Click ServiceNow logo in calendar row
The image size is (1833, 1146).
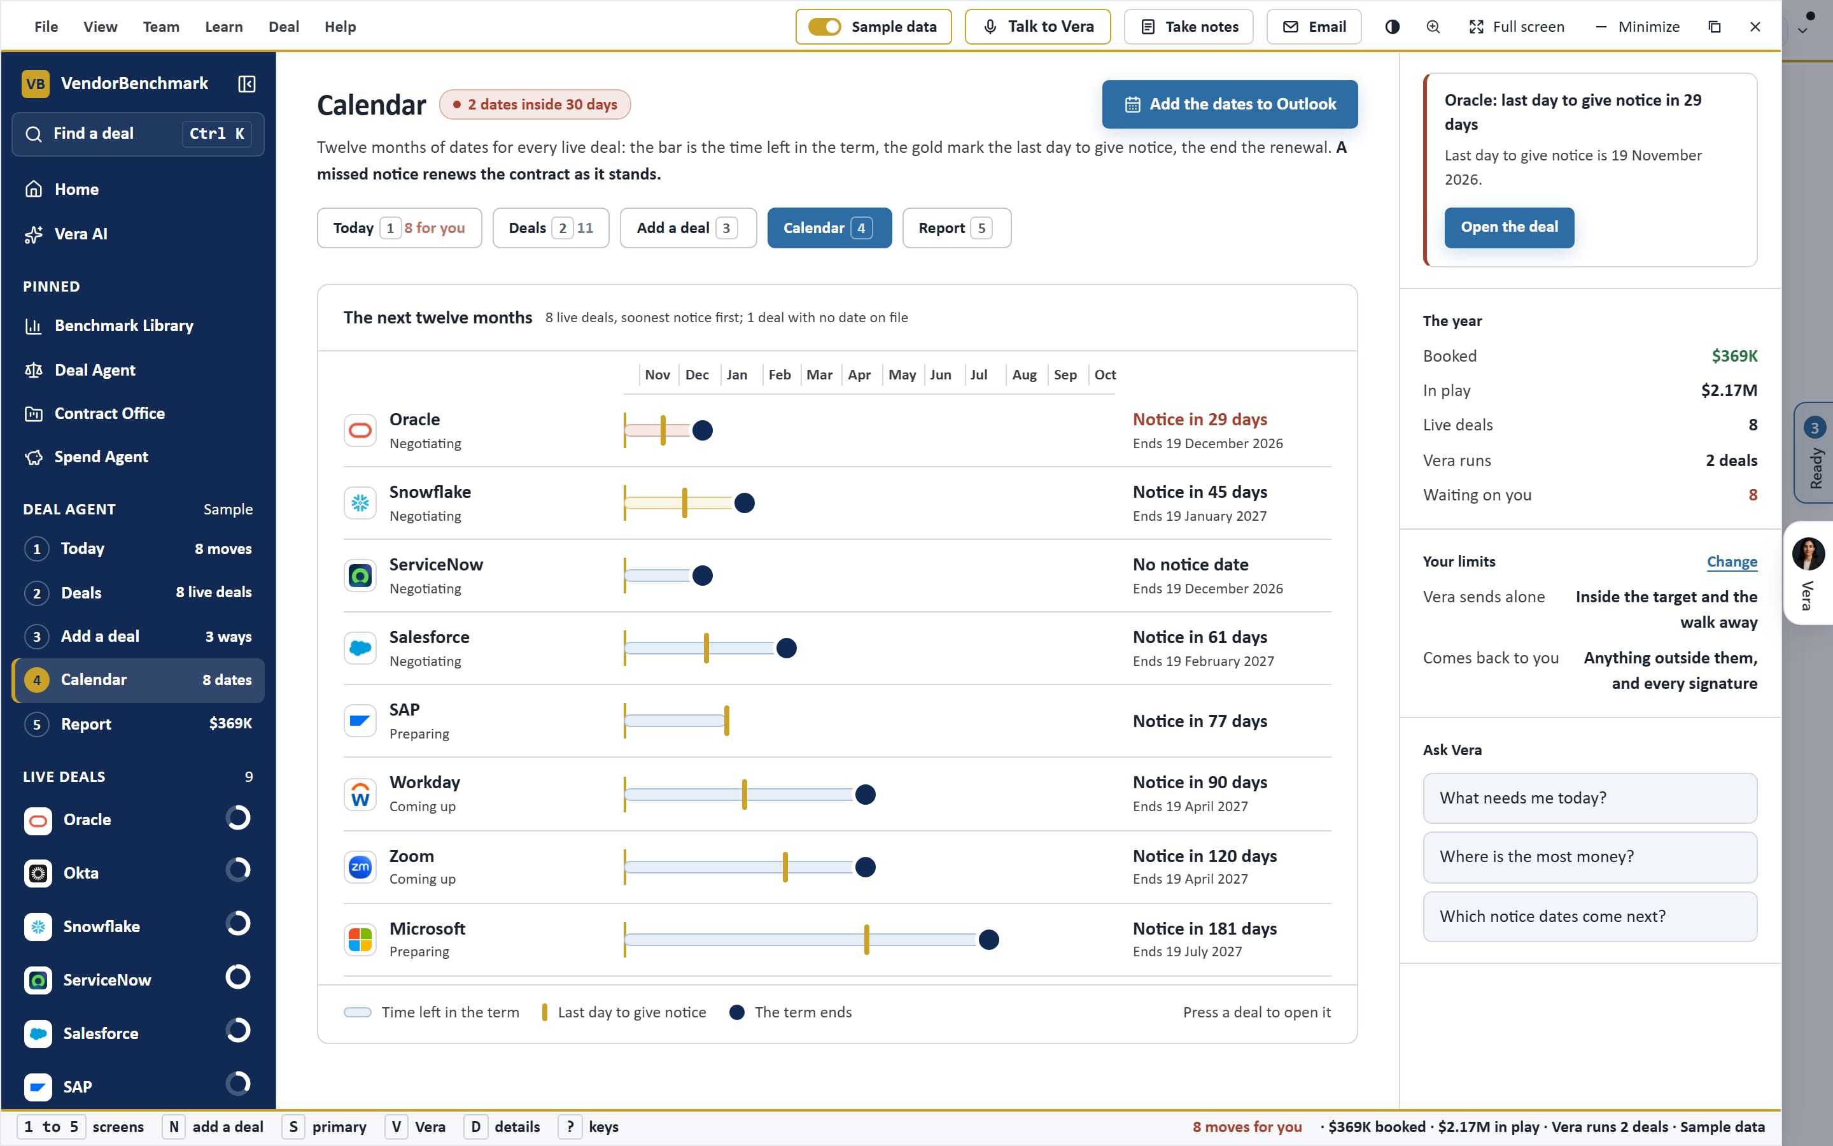(x=360, y=576)
